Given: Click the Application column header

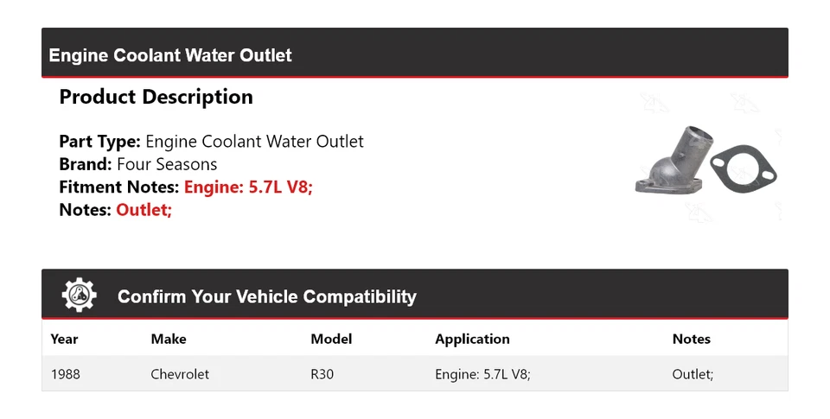Looking at the screenshot, I should point(472,339).
